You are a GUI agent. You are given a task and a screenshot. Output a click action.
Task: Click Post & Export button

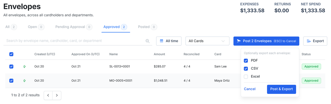pos(281,89)
